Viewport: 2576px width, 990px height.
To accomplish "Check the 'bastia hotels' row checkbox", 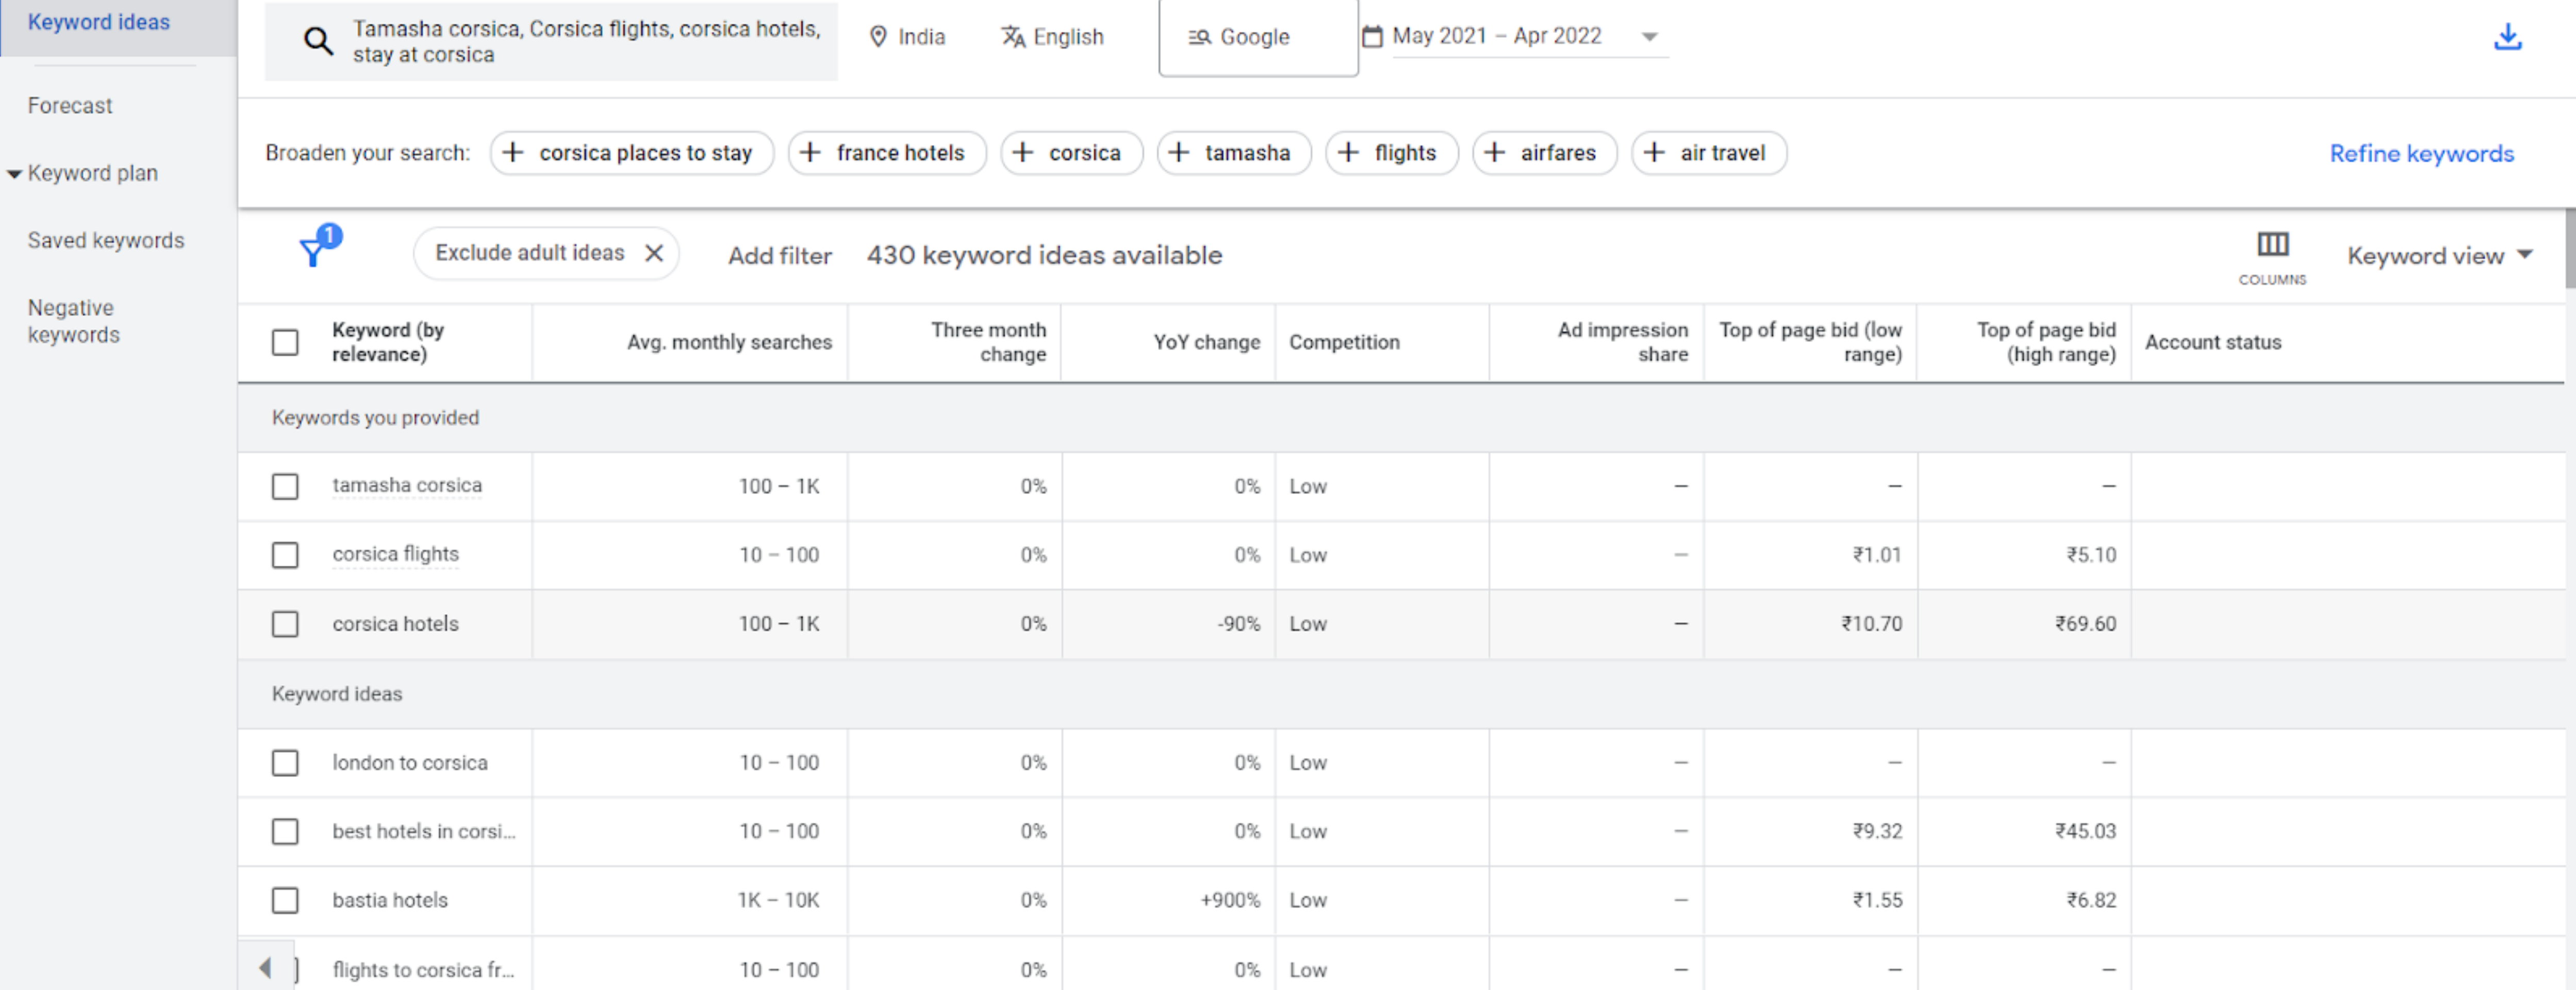I will [285, 901].
